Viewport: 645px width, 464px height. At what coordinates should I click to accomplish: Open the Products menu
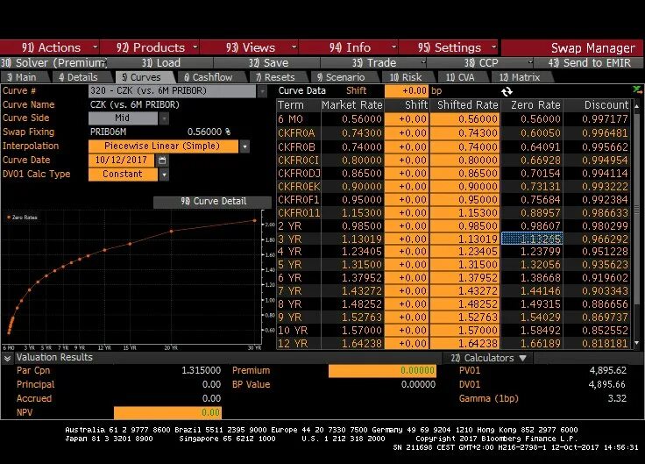point(150,47)
